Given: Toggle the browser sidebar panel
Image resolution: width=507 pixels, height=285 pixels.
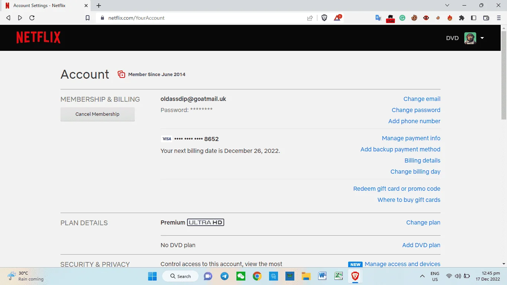Looking at the screenshot, I should coord(474,18).
